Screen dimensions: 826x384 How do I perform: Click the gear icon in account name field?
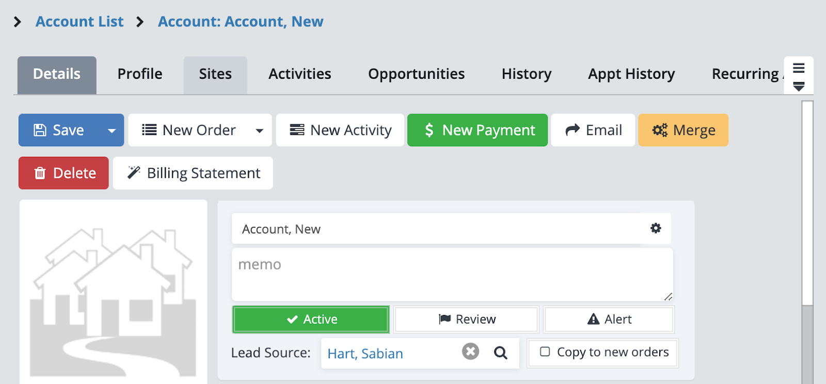point(655,228)
